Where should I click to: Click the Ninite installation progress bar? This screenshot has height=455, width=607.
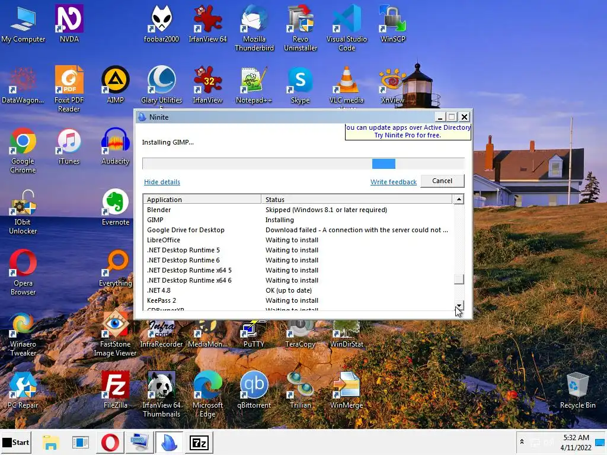(x=303, y=164)
